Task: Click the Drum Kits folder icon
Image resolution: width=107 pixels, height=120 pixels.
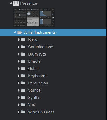Action: coord(23,54)
